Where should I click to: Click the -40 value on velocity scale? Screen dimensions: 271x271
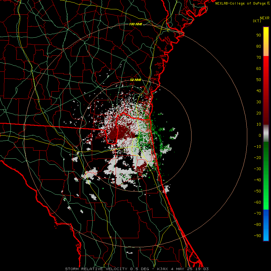pyautogui.click(x=257, y=180)
